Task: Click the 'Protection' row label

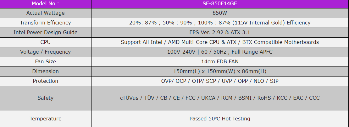Action: 45,81
